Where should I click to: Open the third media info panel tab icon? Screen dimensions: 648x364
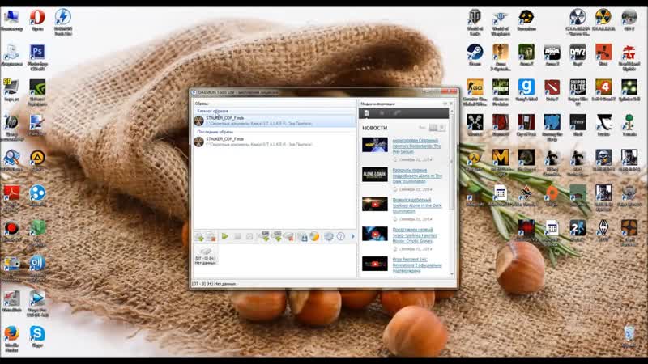pyautogui.click(x=397, y=113)
